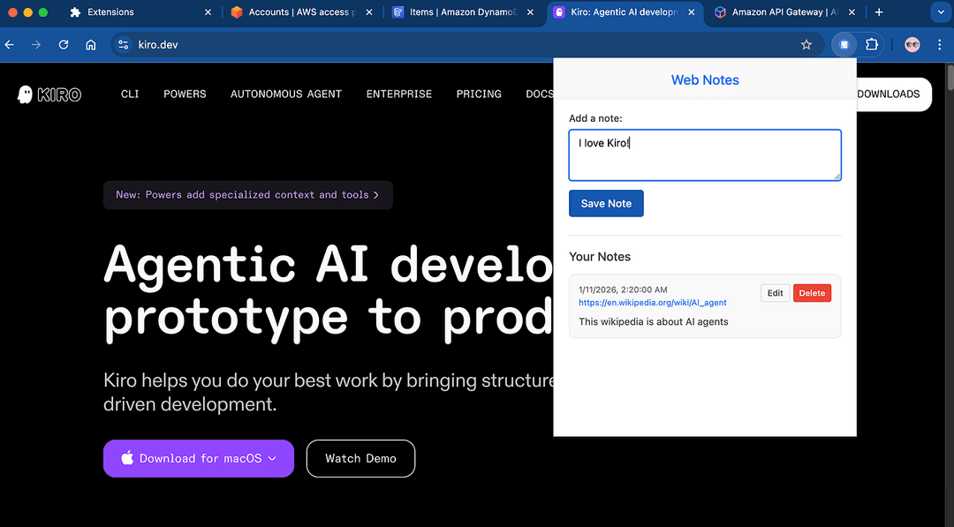Click Download for macOS button
This screenshot has height=527, width=954.
199,458
